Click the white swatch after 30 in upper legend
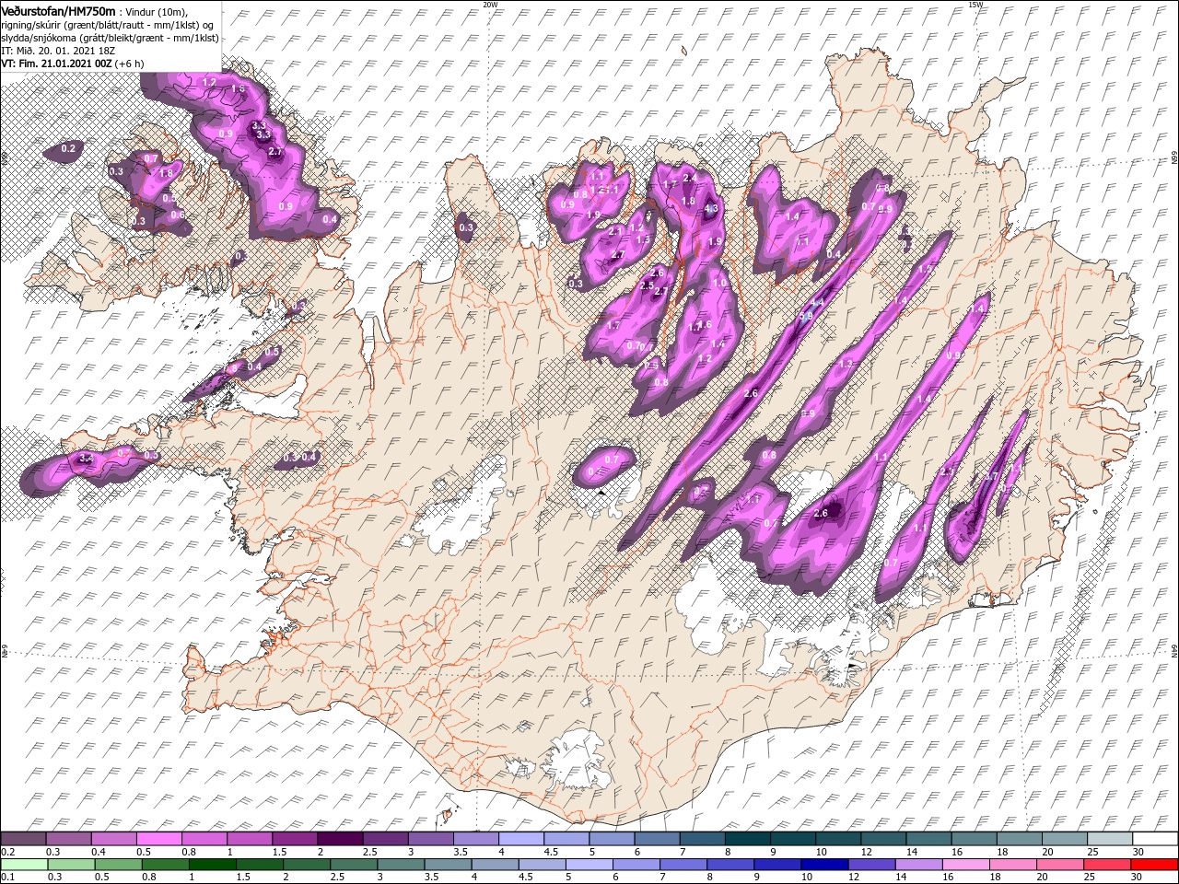This screenshot has width=1179, height=884. pos(1154,838)
